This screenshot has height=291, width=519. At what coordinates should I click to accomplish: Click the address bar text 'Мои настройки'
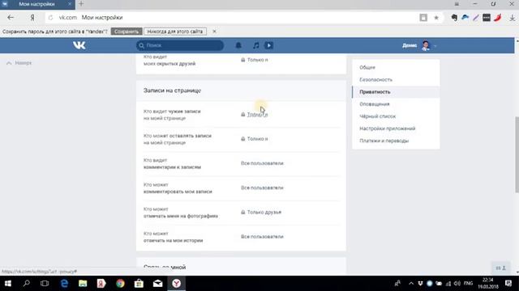pyautogui.click(x=102, y=18)
